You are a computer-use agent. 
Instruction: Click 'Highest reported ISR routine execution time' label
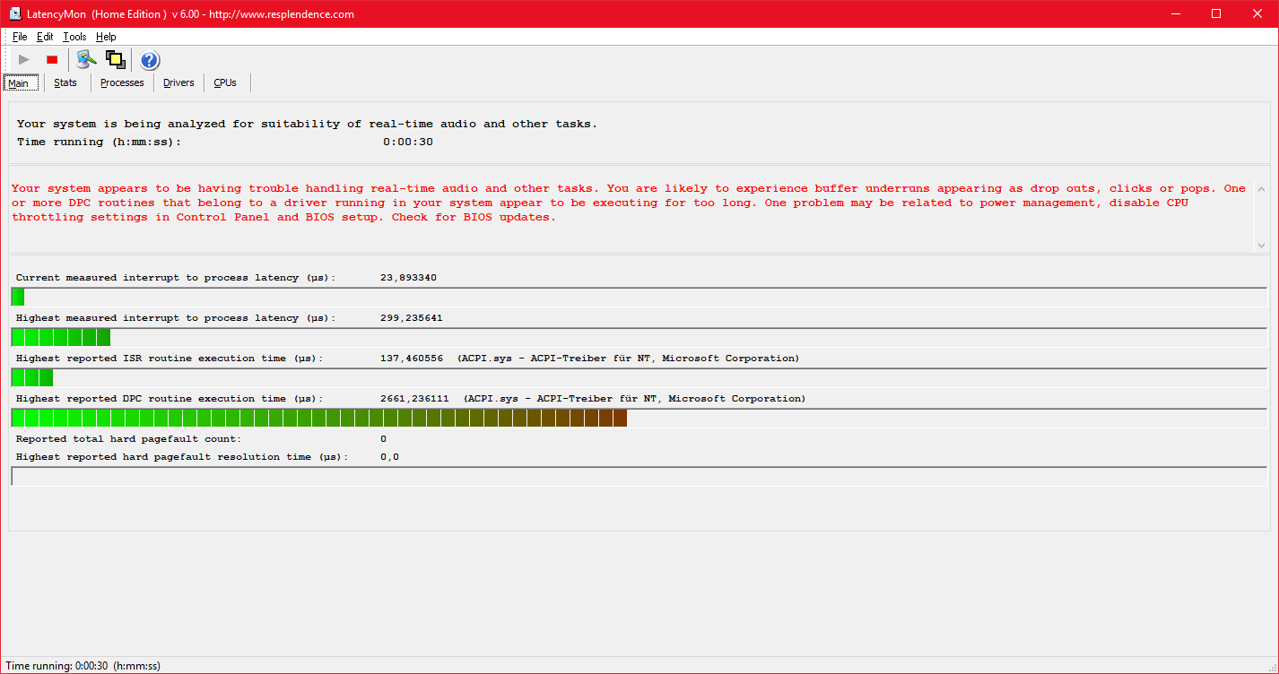point(170,359)
